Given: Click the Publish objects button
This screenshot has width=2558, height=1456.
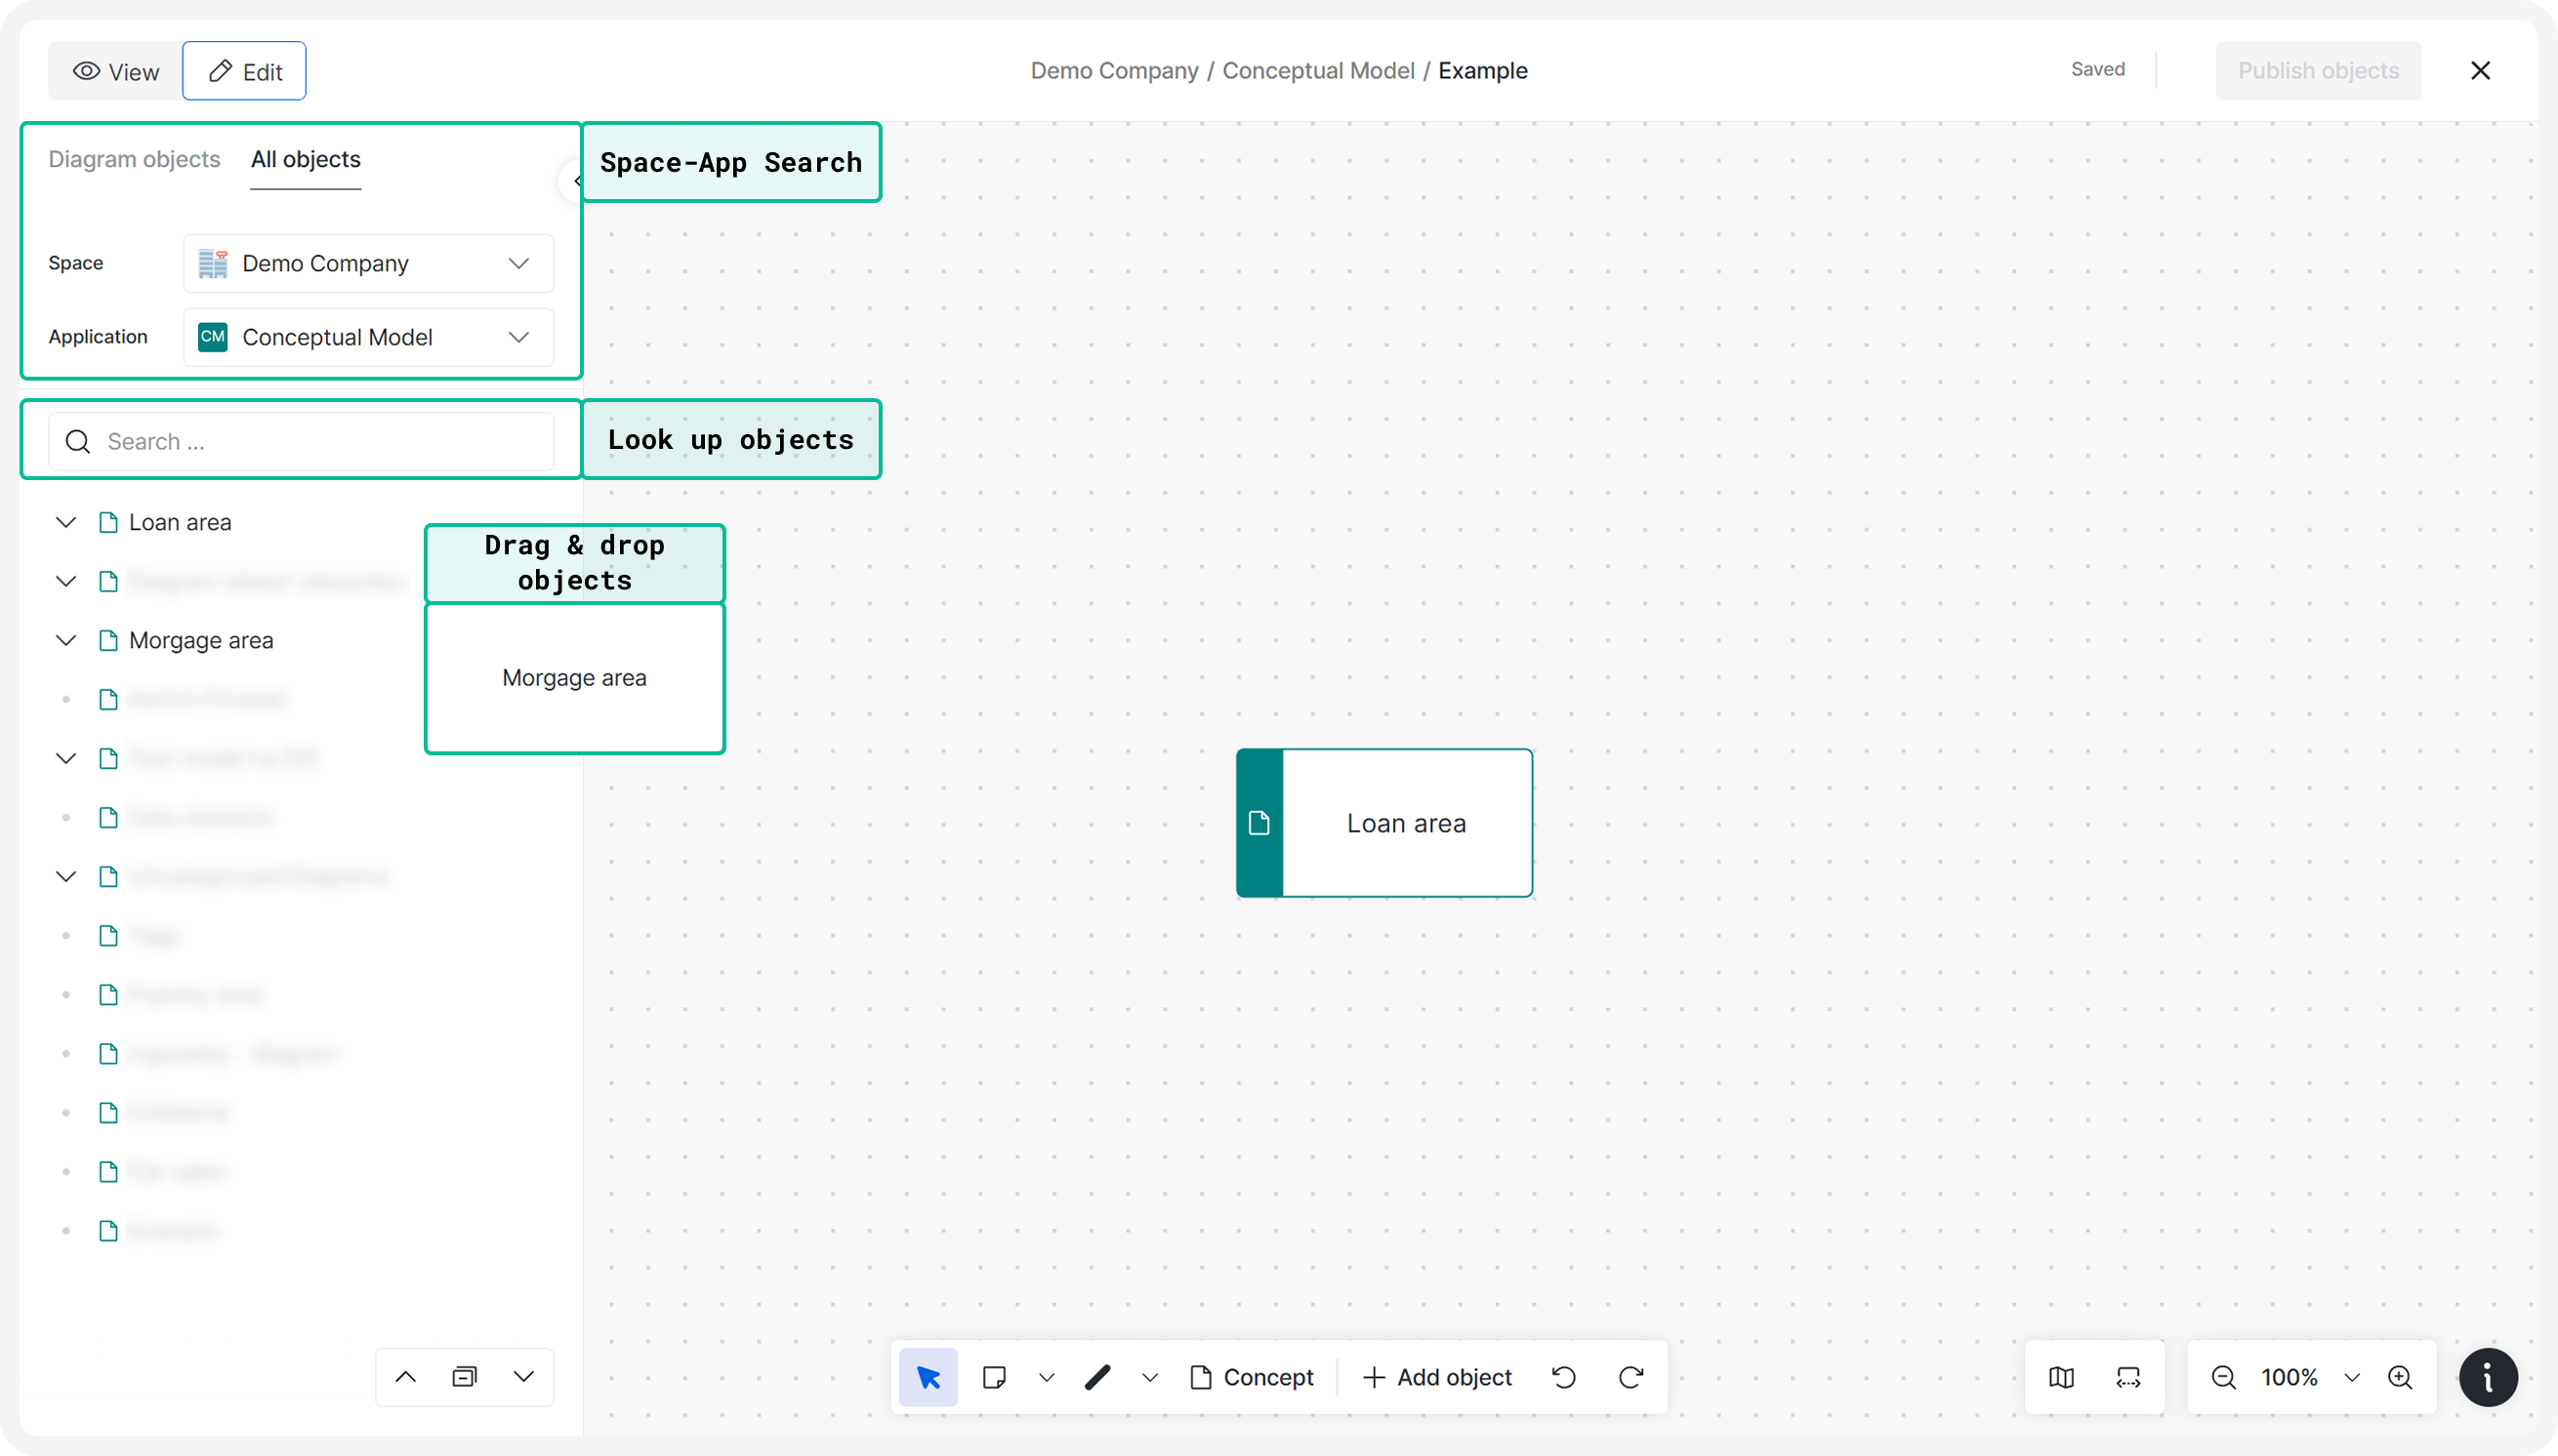Looking at the screenshot, I should (x=2318, y=70).
